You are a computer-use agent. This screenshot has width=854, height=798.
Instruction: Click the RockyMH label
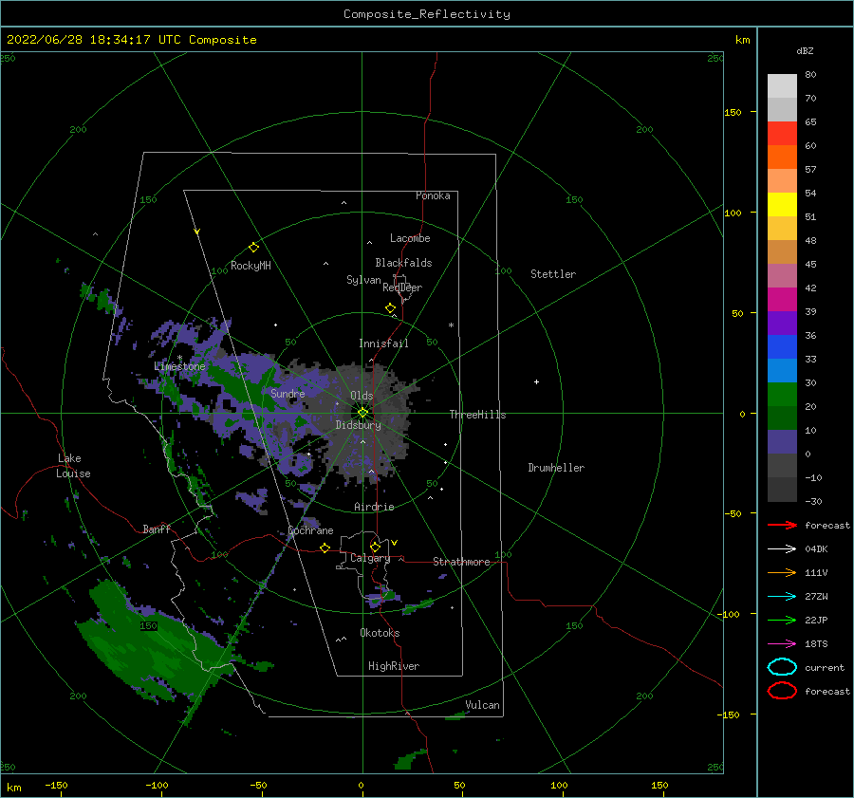tap(251, 266)
